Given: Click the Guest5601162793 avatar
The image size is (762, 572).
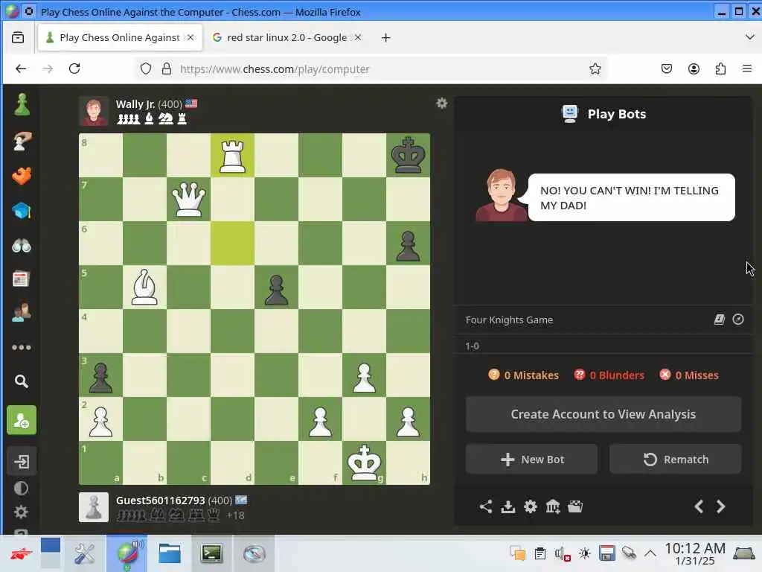Looking at the screenshot, I should tap(93, 507).
